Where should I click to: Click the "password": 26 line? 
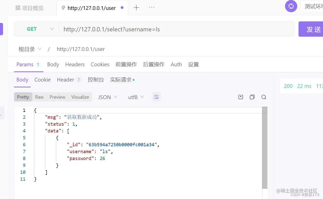click(x=86, y=158)
